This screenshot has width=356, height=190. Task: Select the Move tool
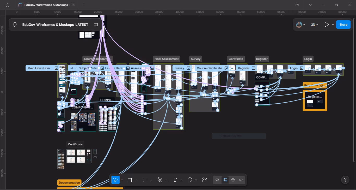pyautogui.click(x=115, y=180)
